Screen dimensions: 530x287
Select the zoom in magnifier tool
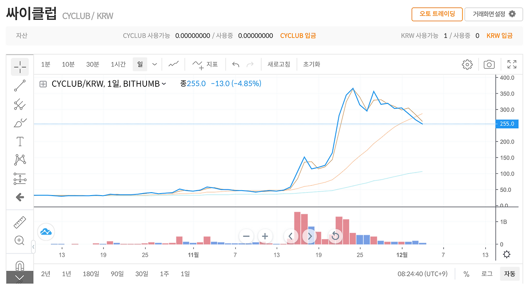pos(19,241)
